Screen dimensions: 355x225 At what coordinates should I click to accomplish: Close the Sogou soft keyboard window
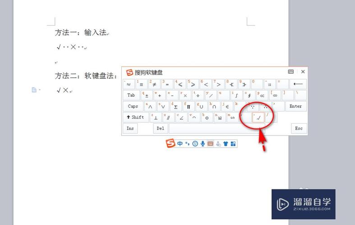(303, 72)
